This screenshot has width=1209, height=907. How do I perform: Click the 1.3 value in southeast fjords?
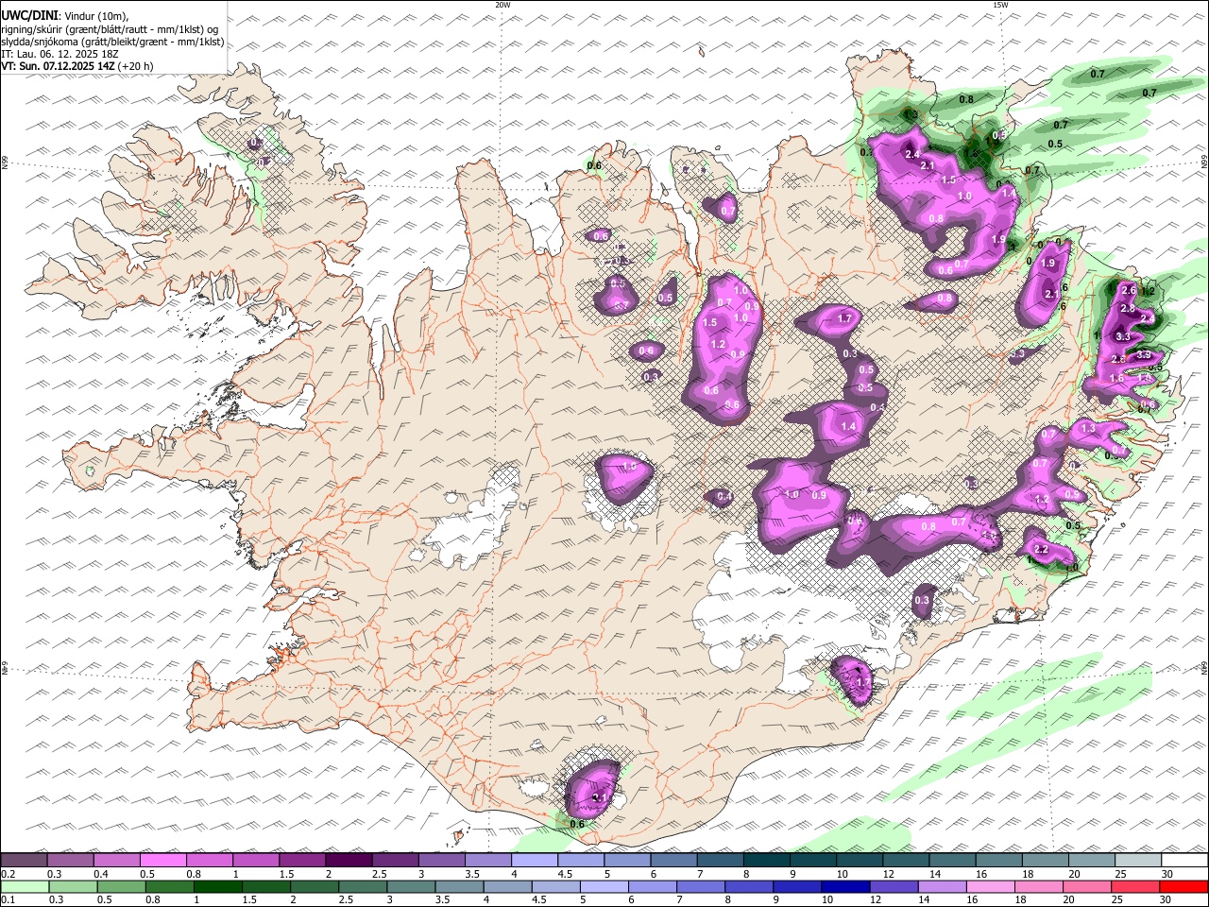1087,429
